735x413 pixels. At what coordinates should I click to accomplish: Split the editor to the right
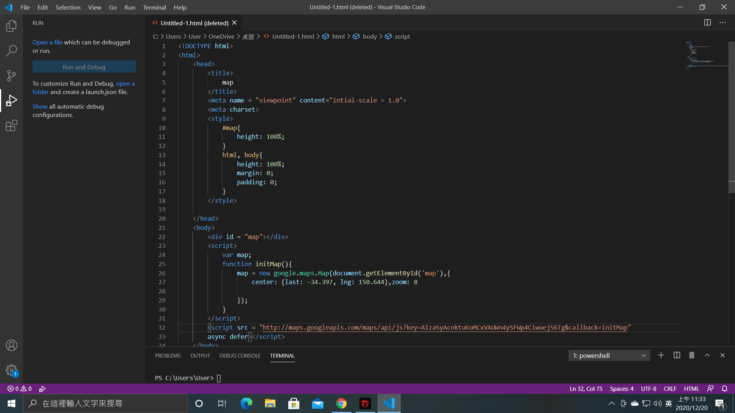(707, 23)
